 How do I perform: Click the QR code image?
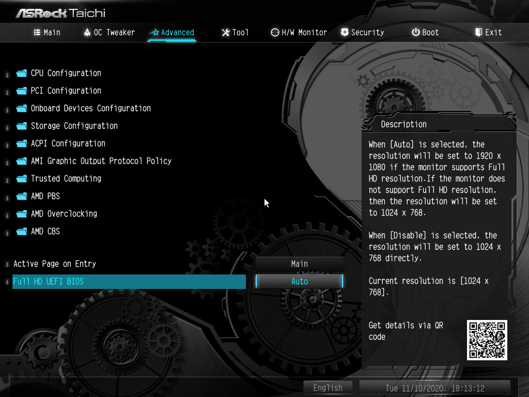[487, 340]
